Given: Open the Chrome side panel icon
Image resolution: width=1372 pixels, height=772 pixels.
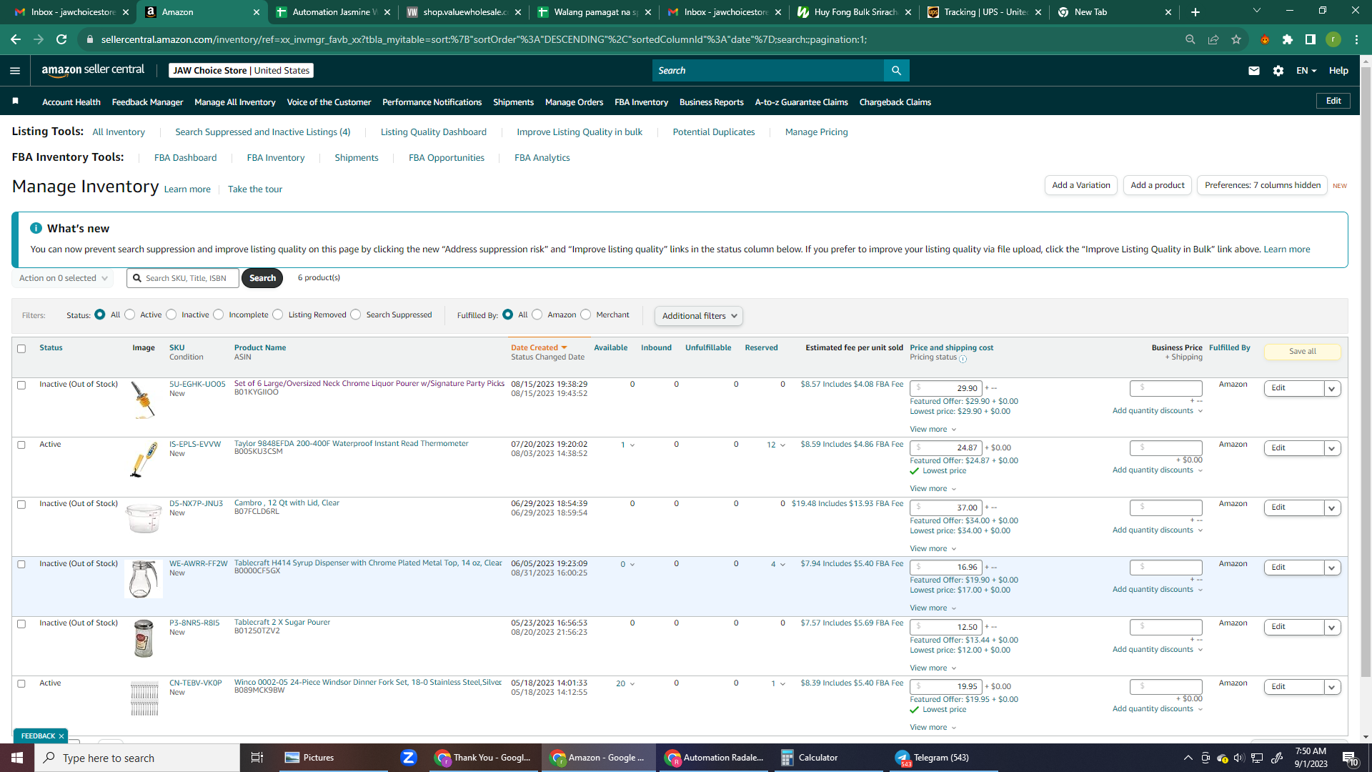Looking at the screenshot, I should (x=1311, y=39).
